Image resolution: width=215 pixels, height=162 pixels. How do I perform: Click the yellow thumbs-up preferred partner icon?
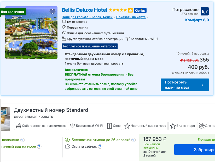click(x=130, y=10)
